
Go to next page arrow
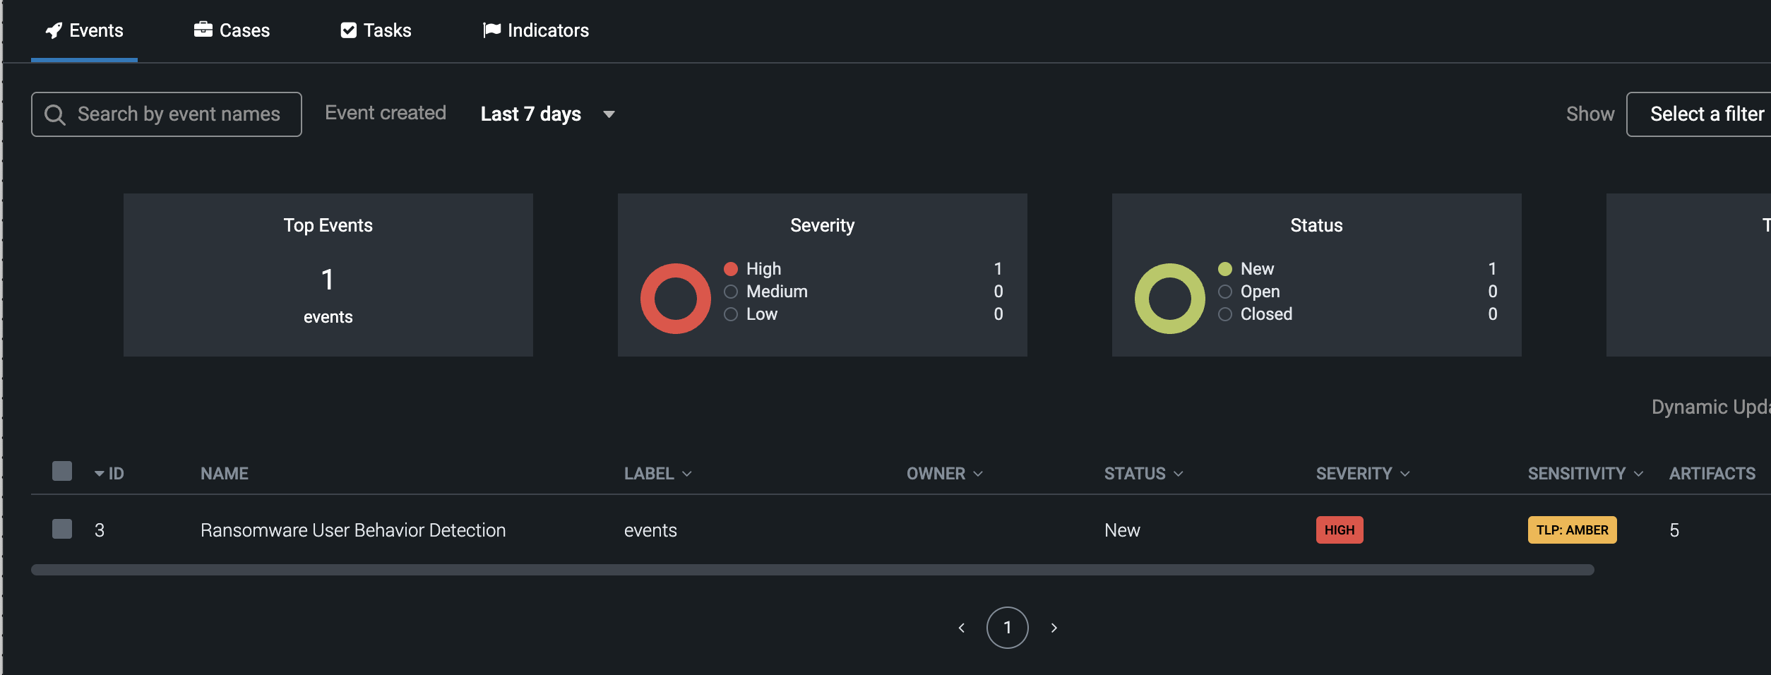(1054, 628)
